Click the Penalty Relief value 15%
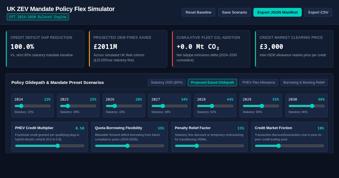The width and height of the screenshot is (339, 178). 241,128
